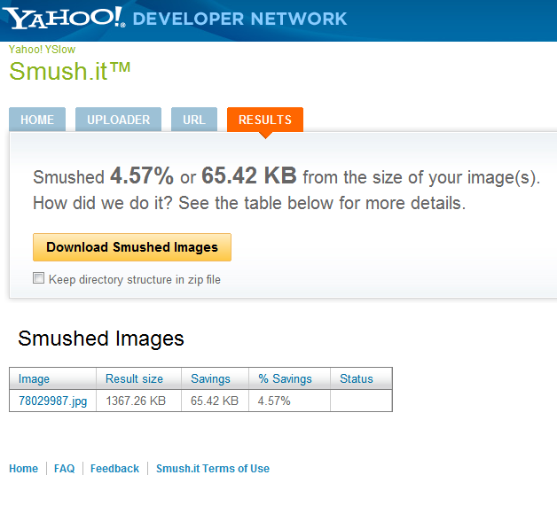Select the RESULTS tab
557x514 pixels.
point(265,120)
